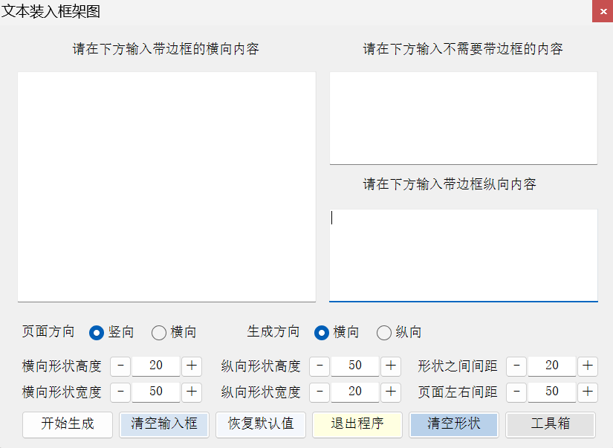Decrease 纵向形状高度 with minus button
The height and width of the screenshot is (448, 613).
[x=320, y=366]
